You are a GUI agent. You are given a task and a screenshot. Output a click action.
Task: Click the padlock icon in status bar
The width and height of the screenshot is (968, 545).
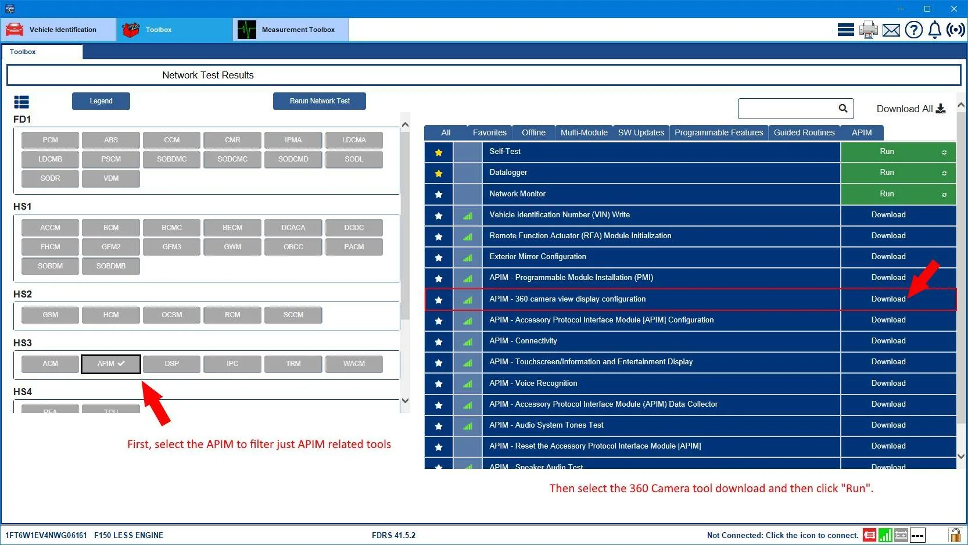[x=954, y=535]
